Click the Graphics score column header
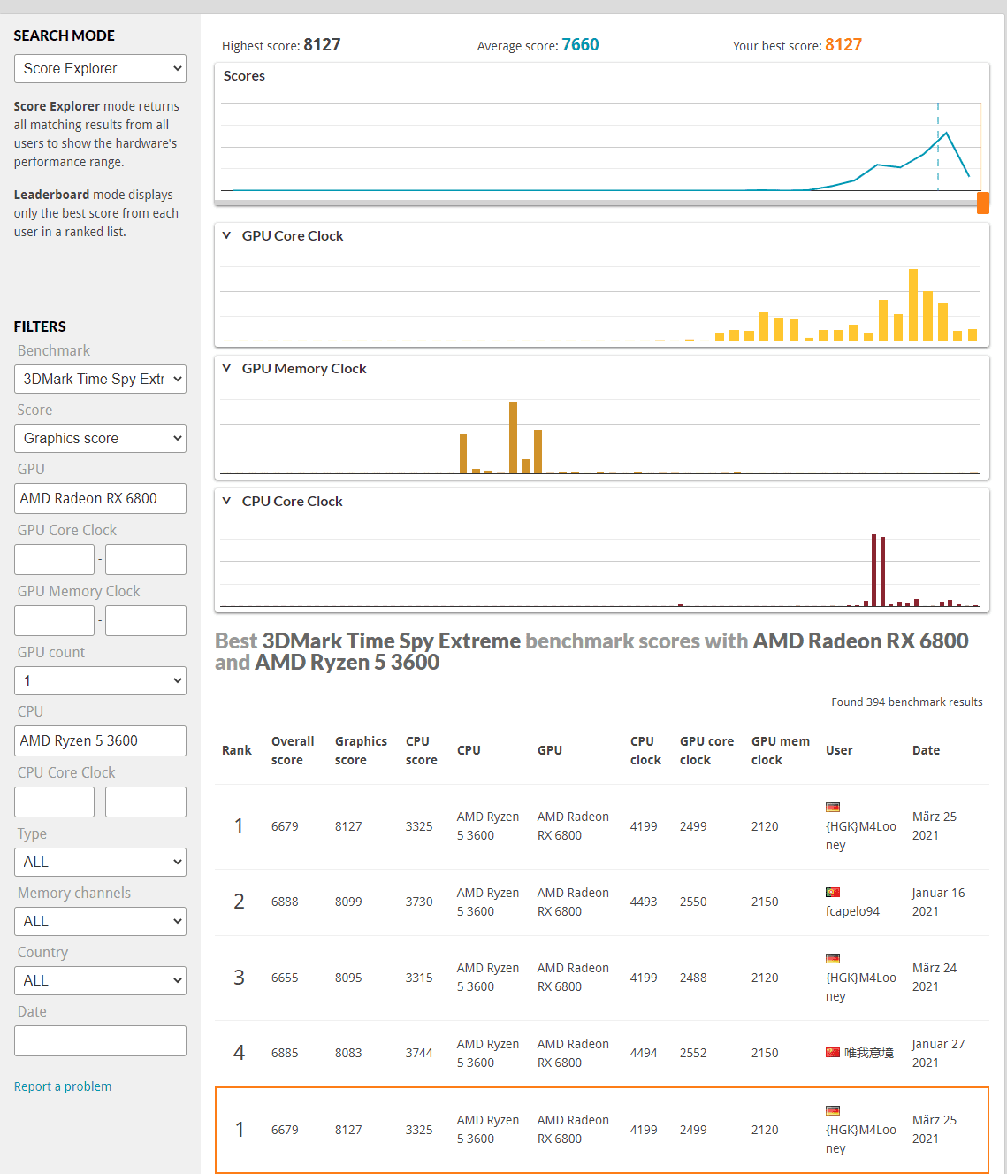Image resolution: width=1007 pixels, height=1174 pixels. click(x=361, y=750)
